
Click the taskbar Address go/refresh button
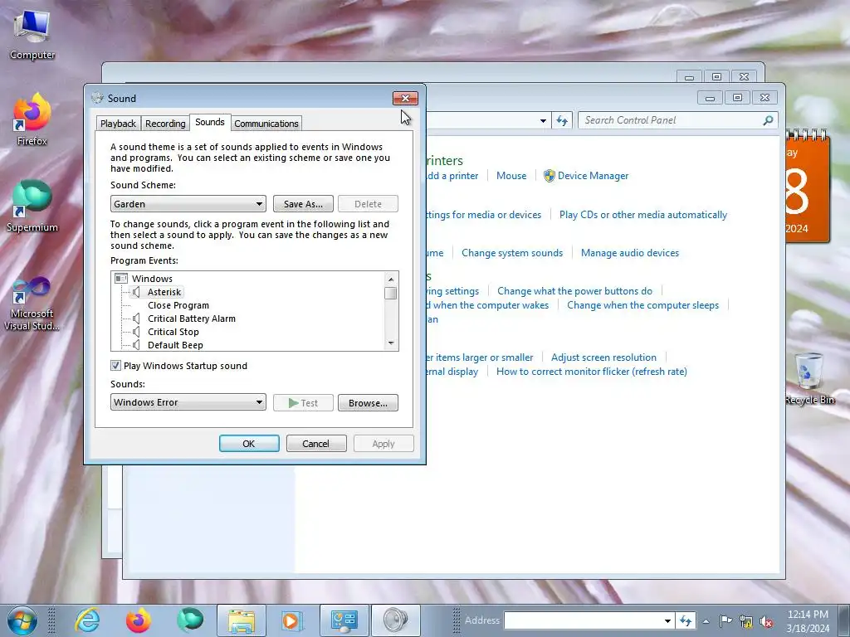coord(686,620)
